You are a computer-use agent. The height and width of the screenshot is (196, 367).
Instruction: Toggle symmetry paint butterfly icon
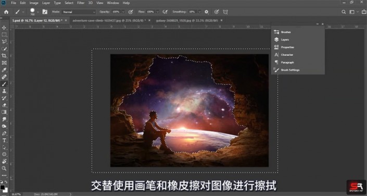pos(225,11)
